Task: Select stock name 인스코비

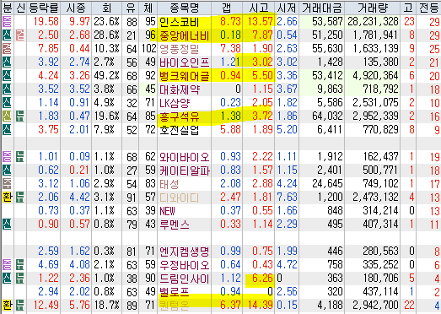Action: coord(179,22)
